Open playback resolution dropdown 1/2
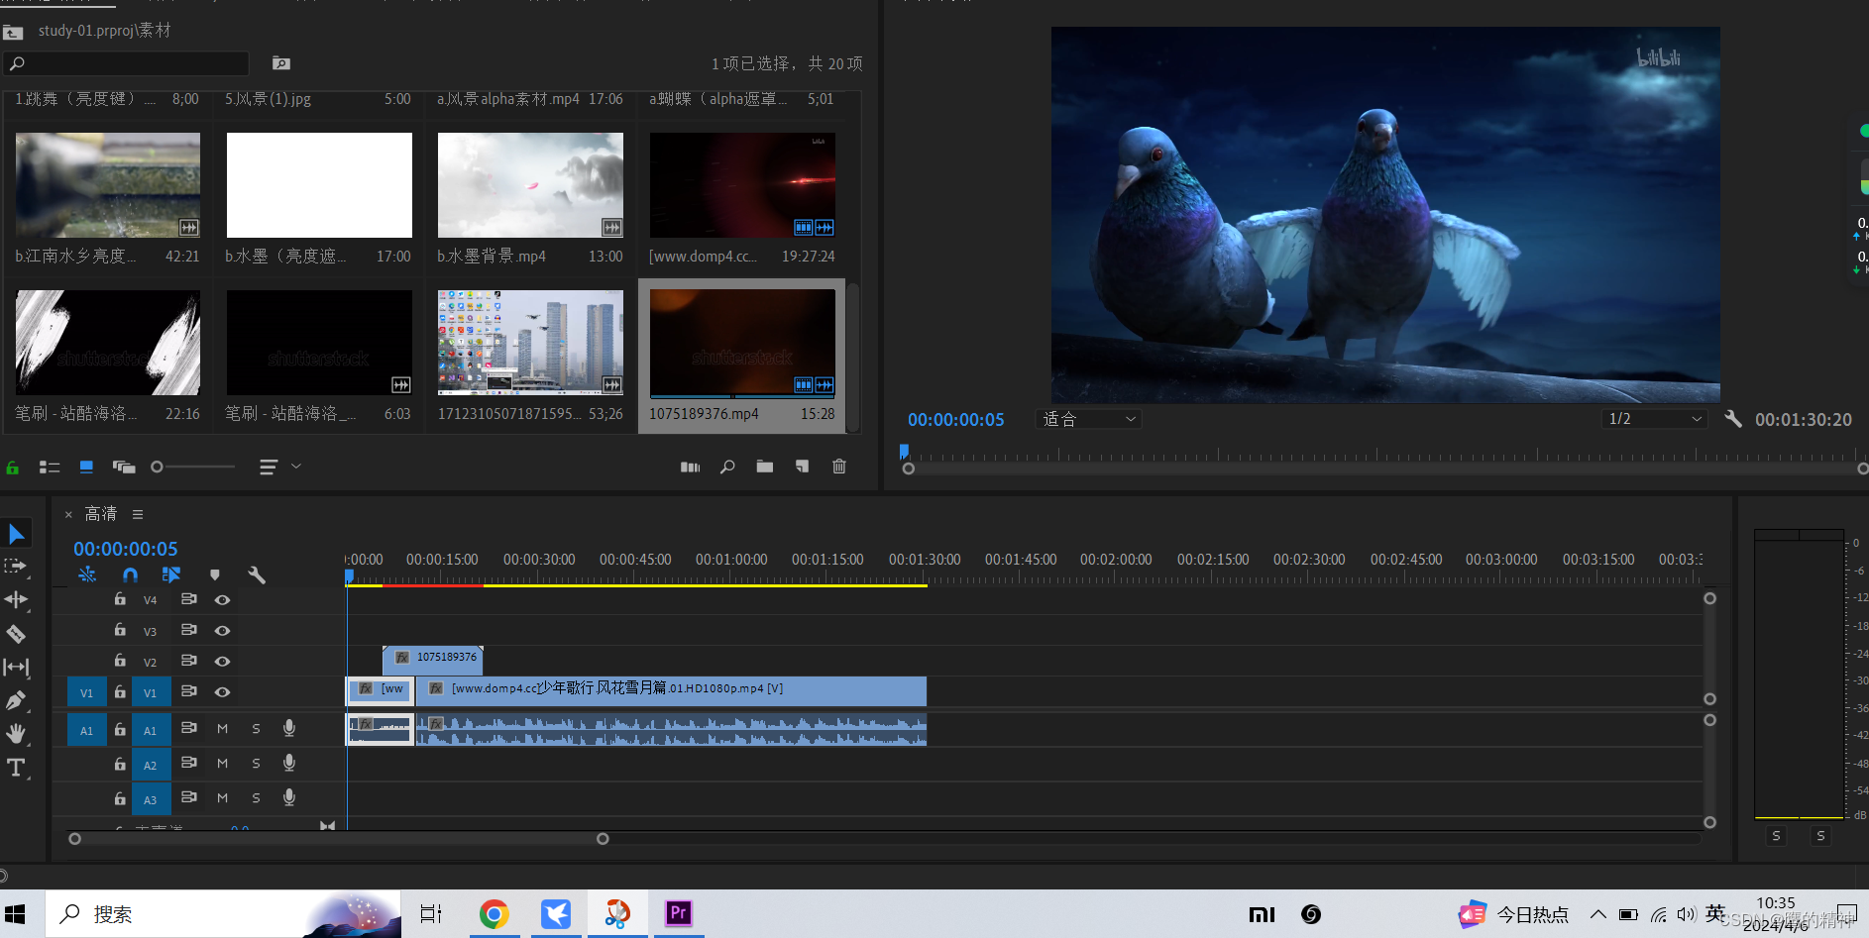This screenshot has height=938, width=1869. (x=1654, y=419)
